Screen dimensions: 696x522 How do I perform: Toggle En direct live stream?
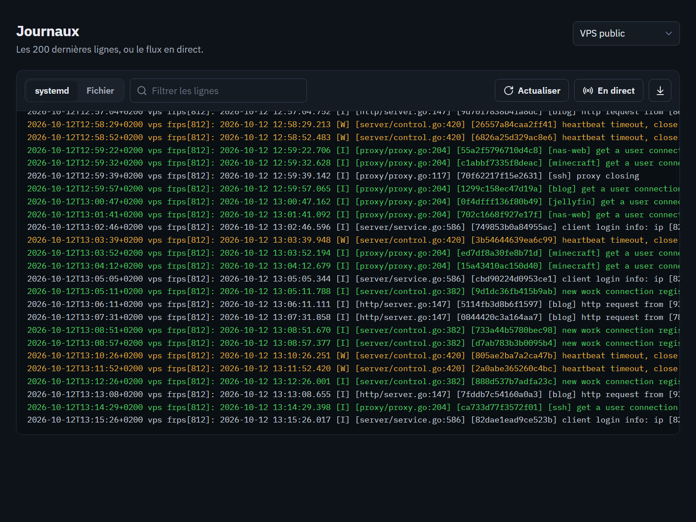[x=609, y=91]
